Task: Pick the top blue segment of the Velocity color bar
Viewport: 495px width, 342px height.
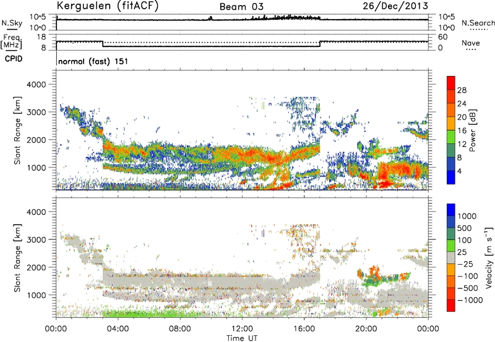Action: [451, 210]
